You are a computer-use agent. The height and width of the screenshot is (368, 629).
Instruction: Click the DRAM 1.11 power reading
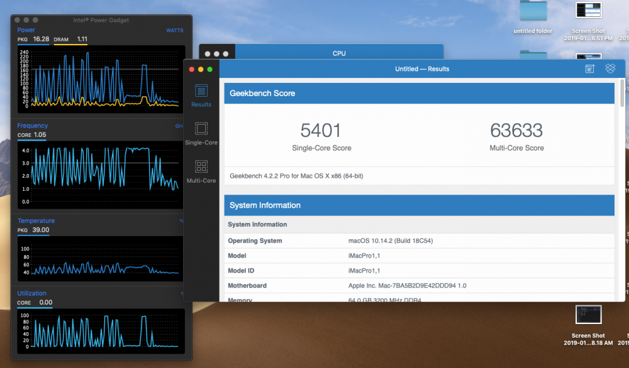click(x=70, y=39)
